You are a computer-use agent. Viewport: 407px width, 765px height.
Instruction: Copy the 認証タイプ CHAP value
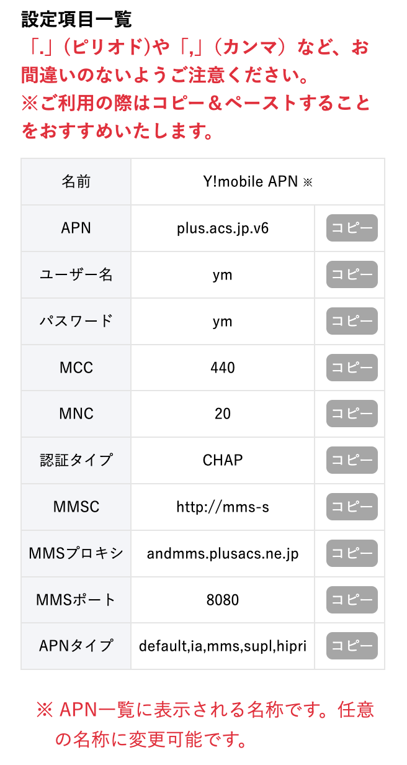click(x=352, y=460)
